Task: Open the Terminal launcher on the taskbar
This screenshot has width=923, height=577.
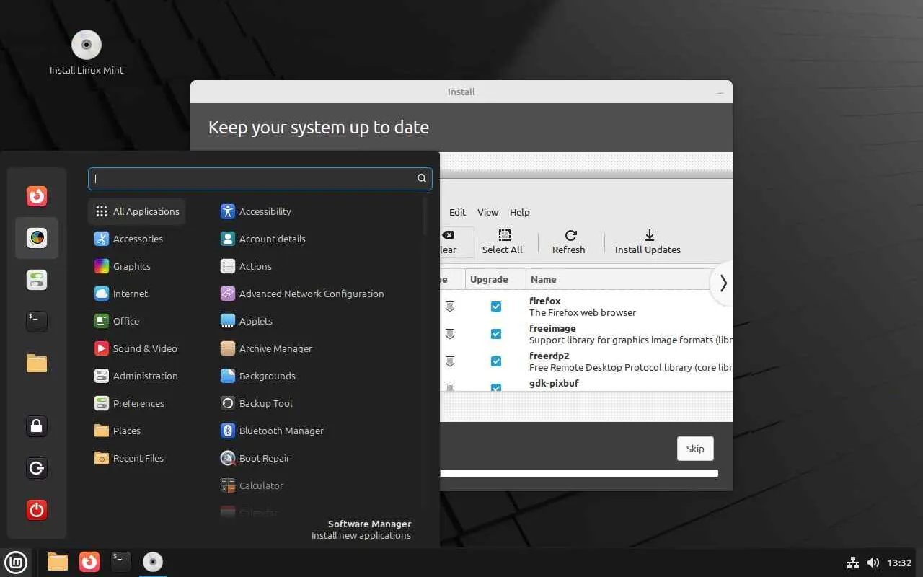Action: (121, 562)
